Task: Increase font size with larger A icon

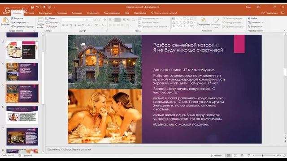Action: pos(96,20)
